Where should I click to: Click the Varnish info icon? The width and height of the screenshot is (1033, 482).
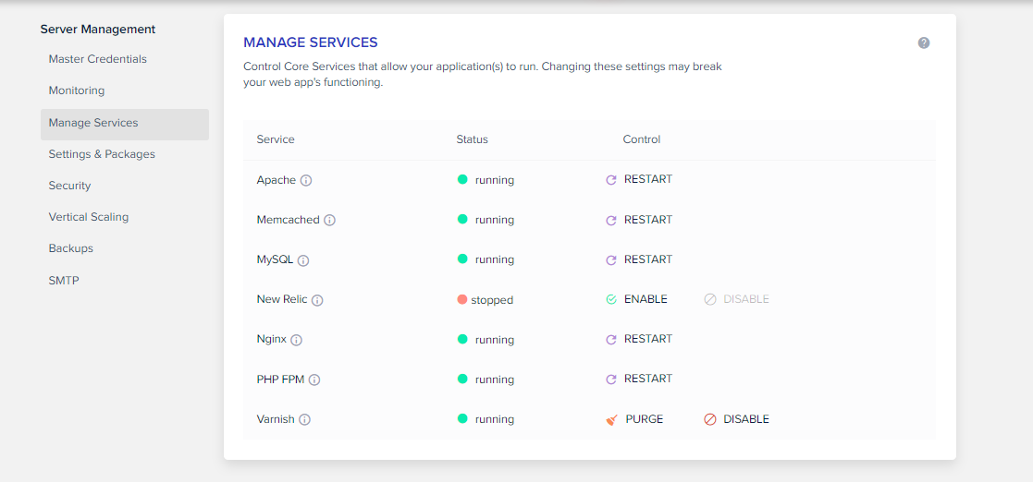point(305,420)
